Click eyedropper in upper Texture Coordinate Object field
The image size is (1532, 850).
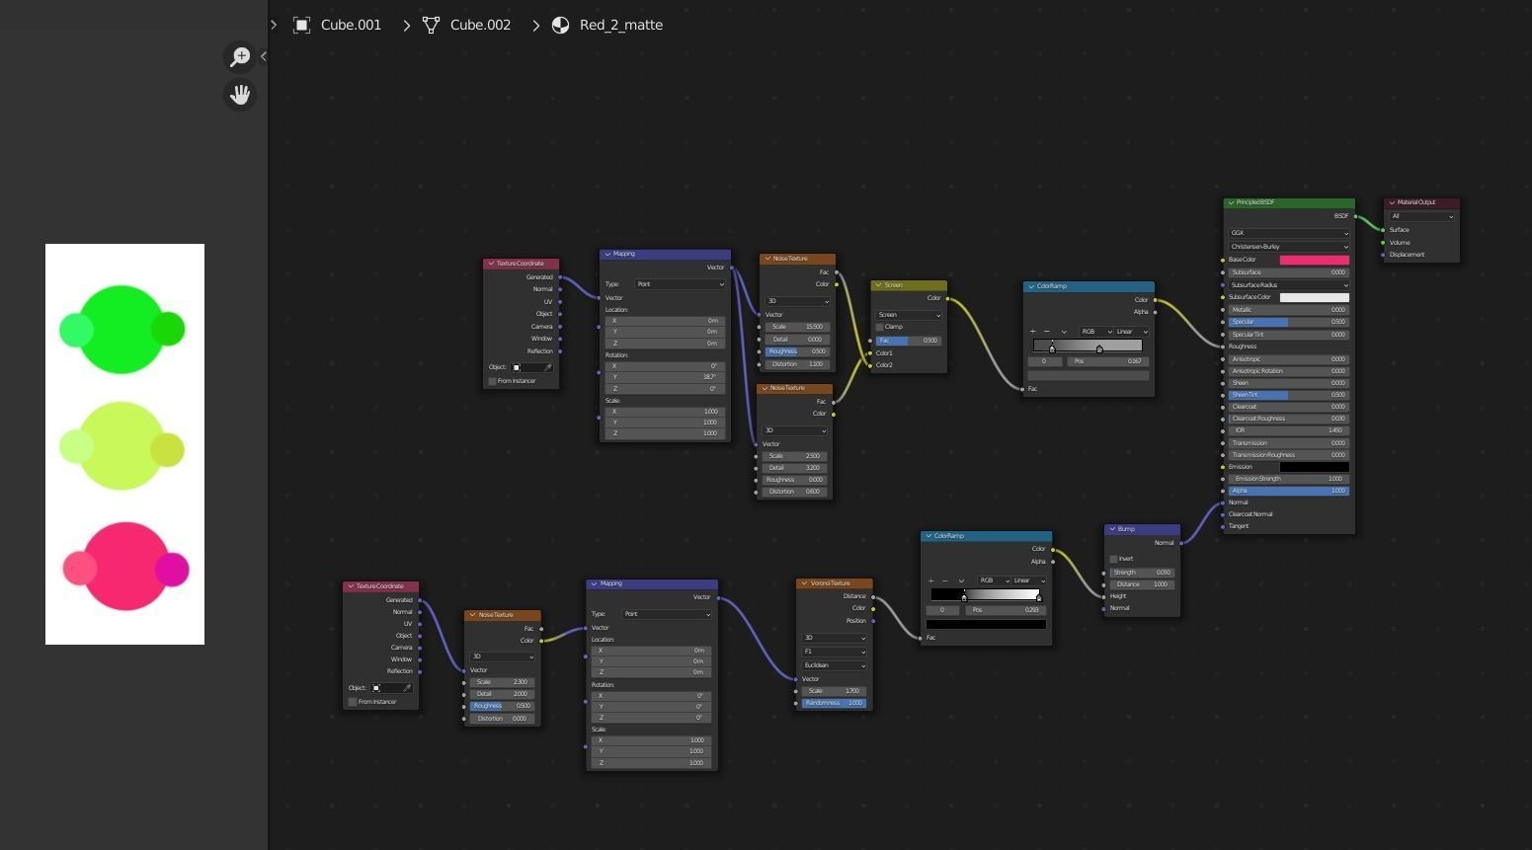pos(548,367)
